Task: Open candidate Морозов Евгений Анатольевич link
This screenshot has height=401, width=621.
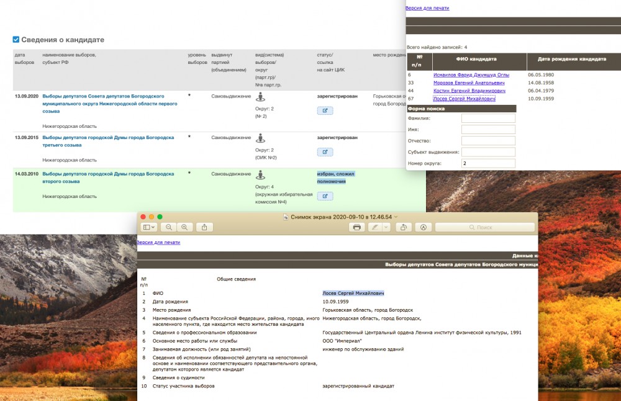Action: [469, 83]
